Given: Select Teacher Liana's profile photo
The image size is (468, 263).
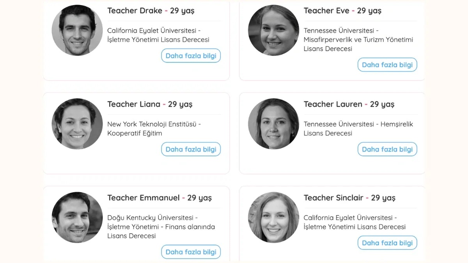Looking at the screenshot, I should [77, 124].
